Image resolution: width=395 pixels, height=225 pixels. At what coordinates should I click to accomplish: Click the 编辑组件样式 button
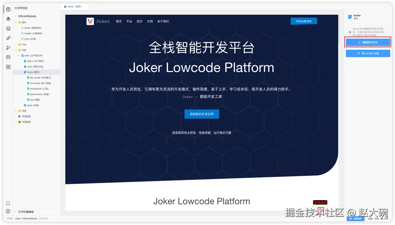point(368,42)
